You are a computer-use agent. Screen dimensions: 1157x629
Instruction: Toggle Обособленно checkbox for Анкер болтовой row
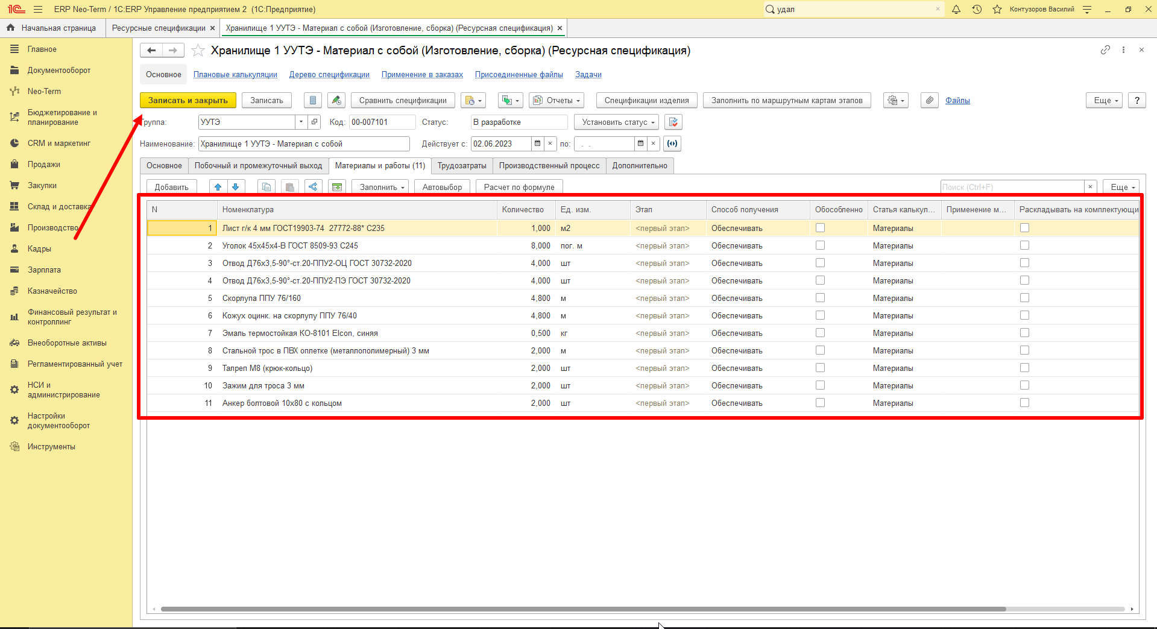(820, 403)
